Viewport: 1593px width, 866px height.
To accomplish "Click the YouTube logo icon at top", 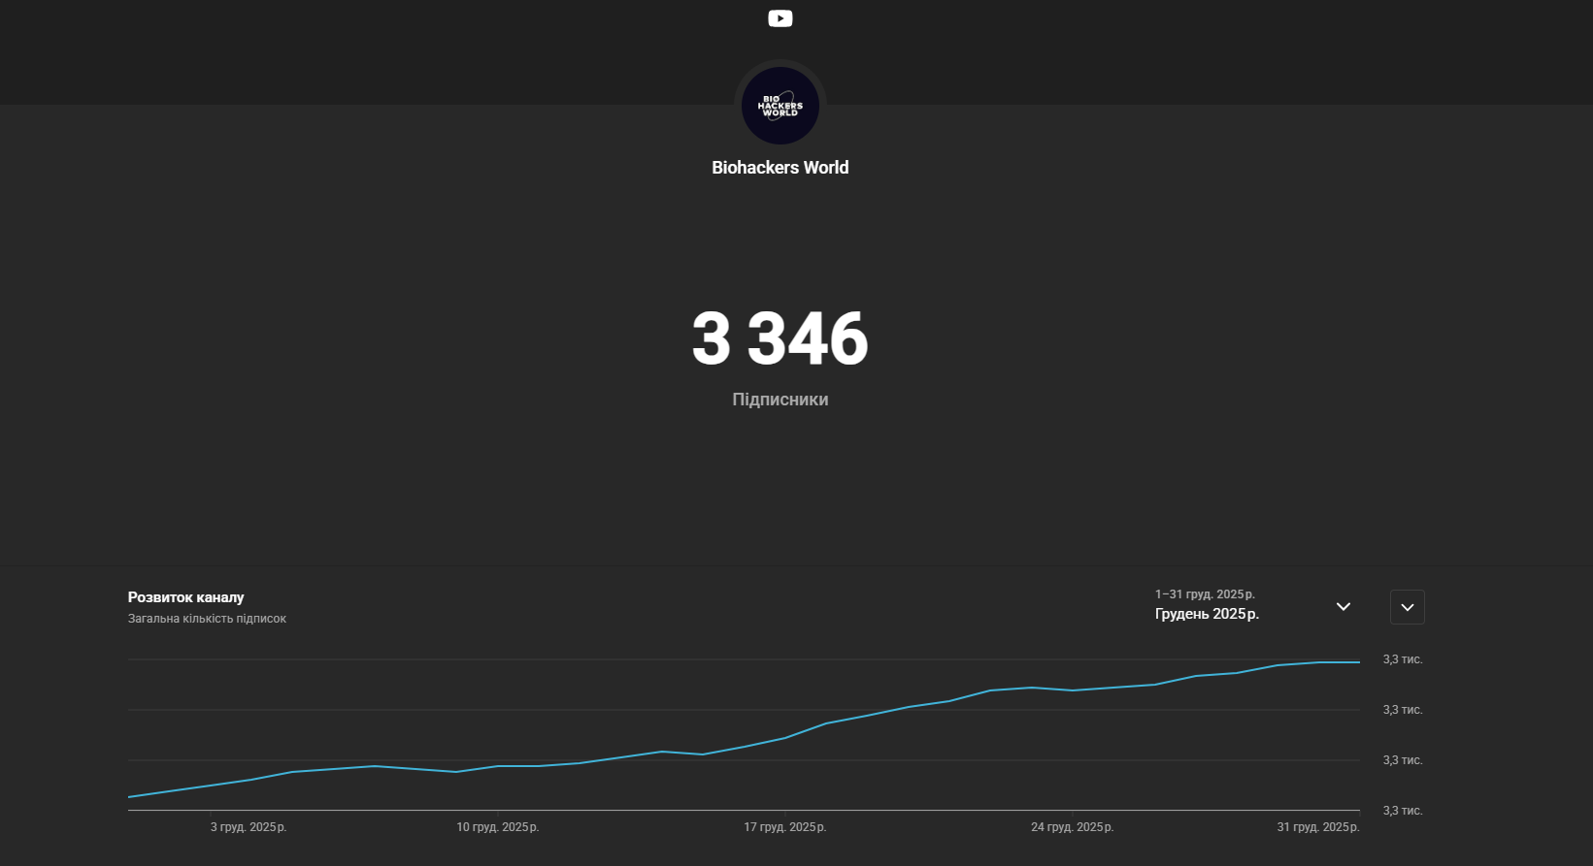I will 780,18.
